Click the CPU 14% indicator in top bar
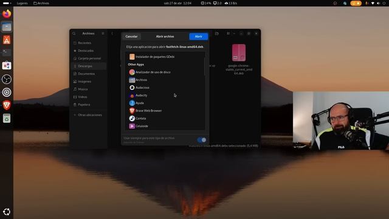389x219 pixels. click(x=206, y=3)
